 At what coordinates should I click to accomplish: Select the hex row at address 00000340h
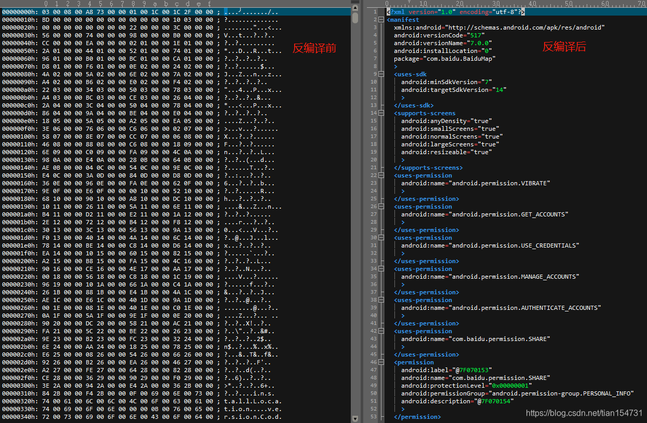click(143, 417)
